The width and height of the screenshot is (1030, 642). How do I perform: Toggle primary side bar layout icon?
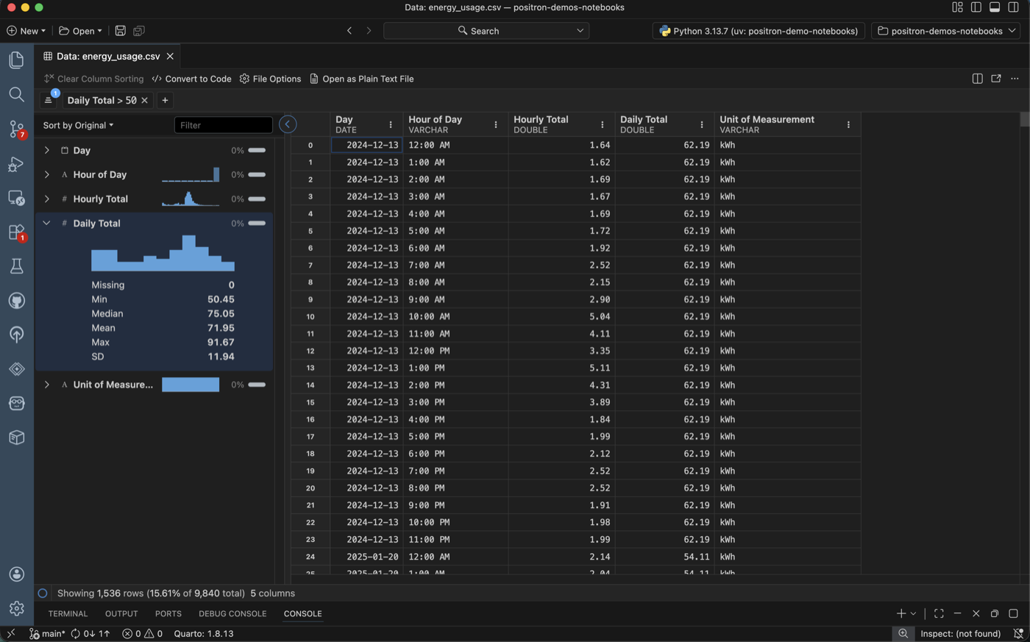pyautogui.click(x=976, y=7)
